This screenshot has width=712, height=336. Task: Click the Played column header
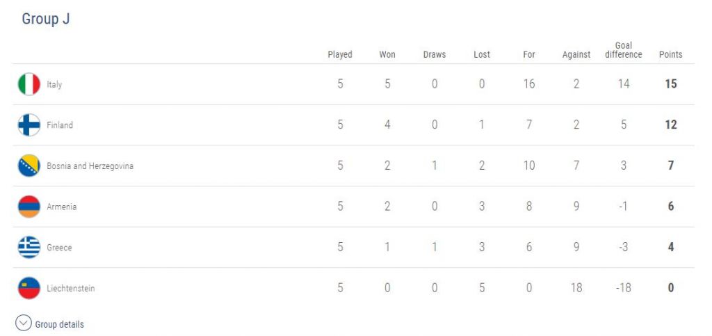(340, 54)
